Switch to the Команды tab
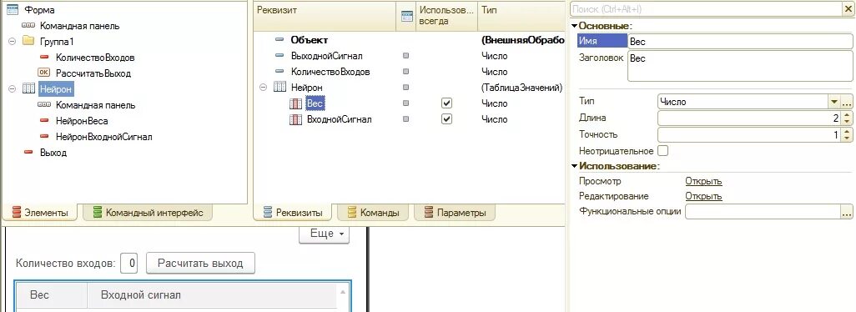This screenshot has width=856, height=312. [x=374, y=213]
